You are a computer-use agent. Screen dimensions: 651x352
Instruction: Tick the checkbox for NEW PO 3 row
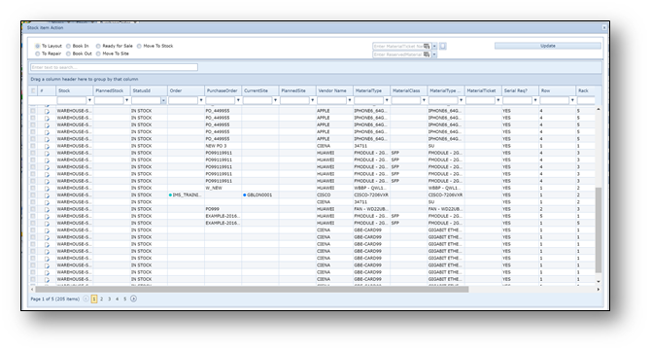tap(33, 146)
